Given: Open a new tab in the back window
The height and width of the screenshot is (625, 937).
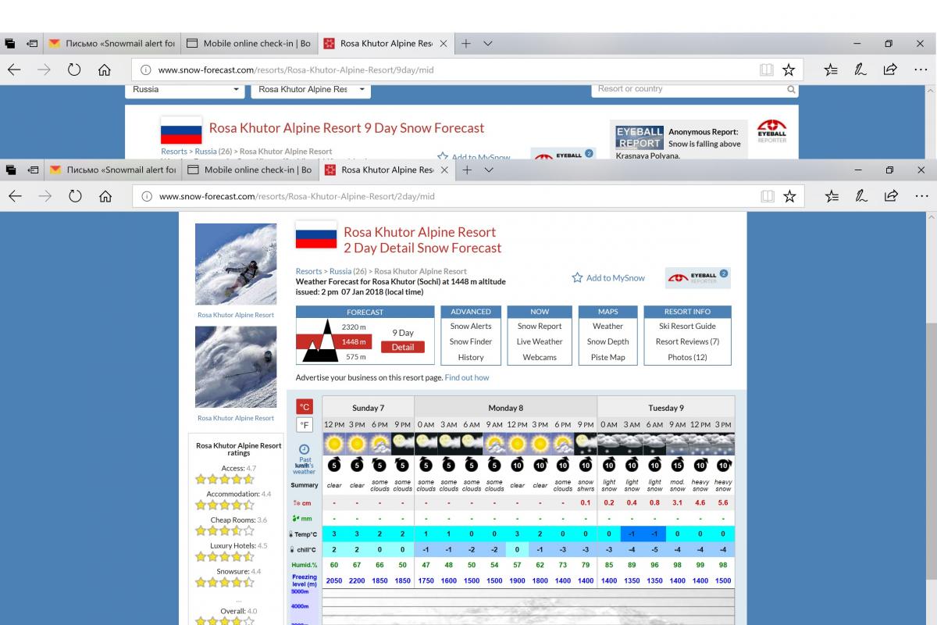Looking at the screenshot, I should [466, 43].
